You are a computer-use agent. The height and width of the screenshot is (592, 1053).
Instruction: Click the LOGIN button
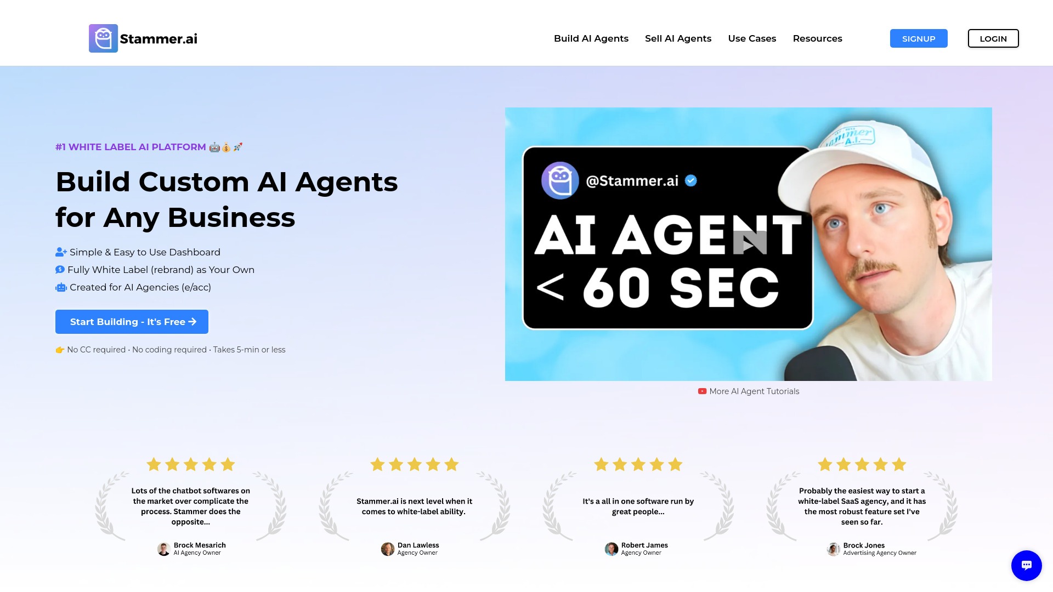point(993,38)
